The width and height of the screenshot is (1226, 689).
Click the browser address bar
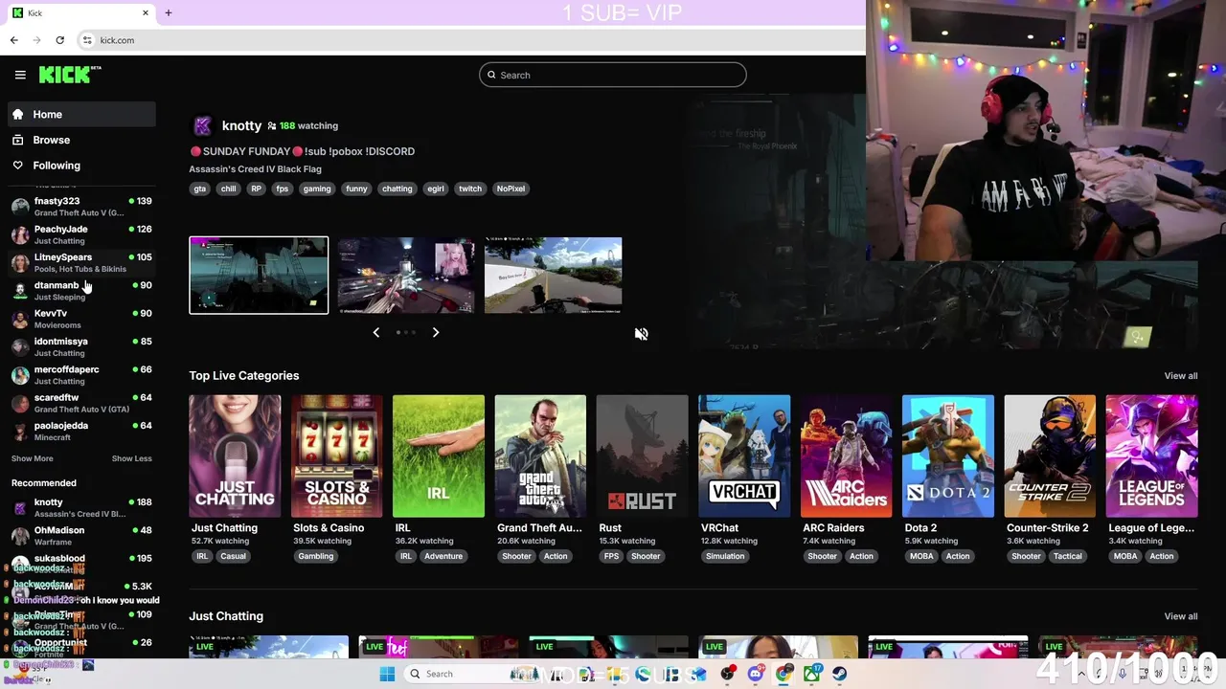coord(469,40)
